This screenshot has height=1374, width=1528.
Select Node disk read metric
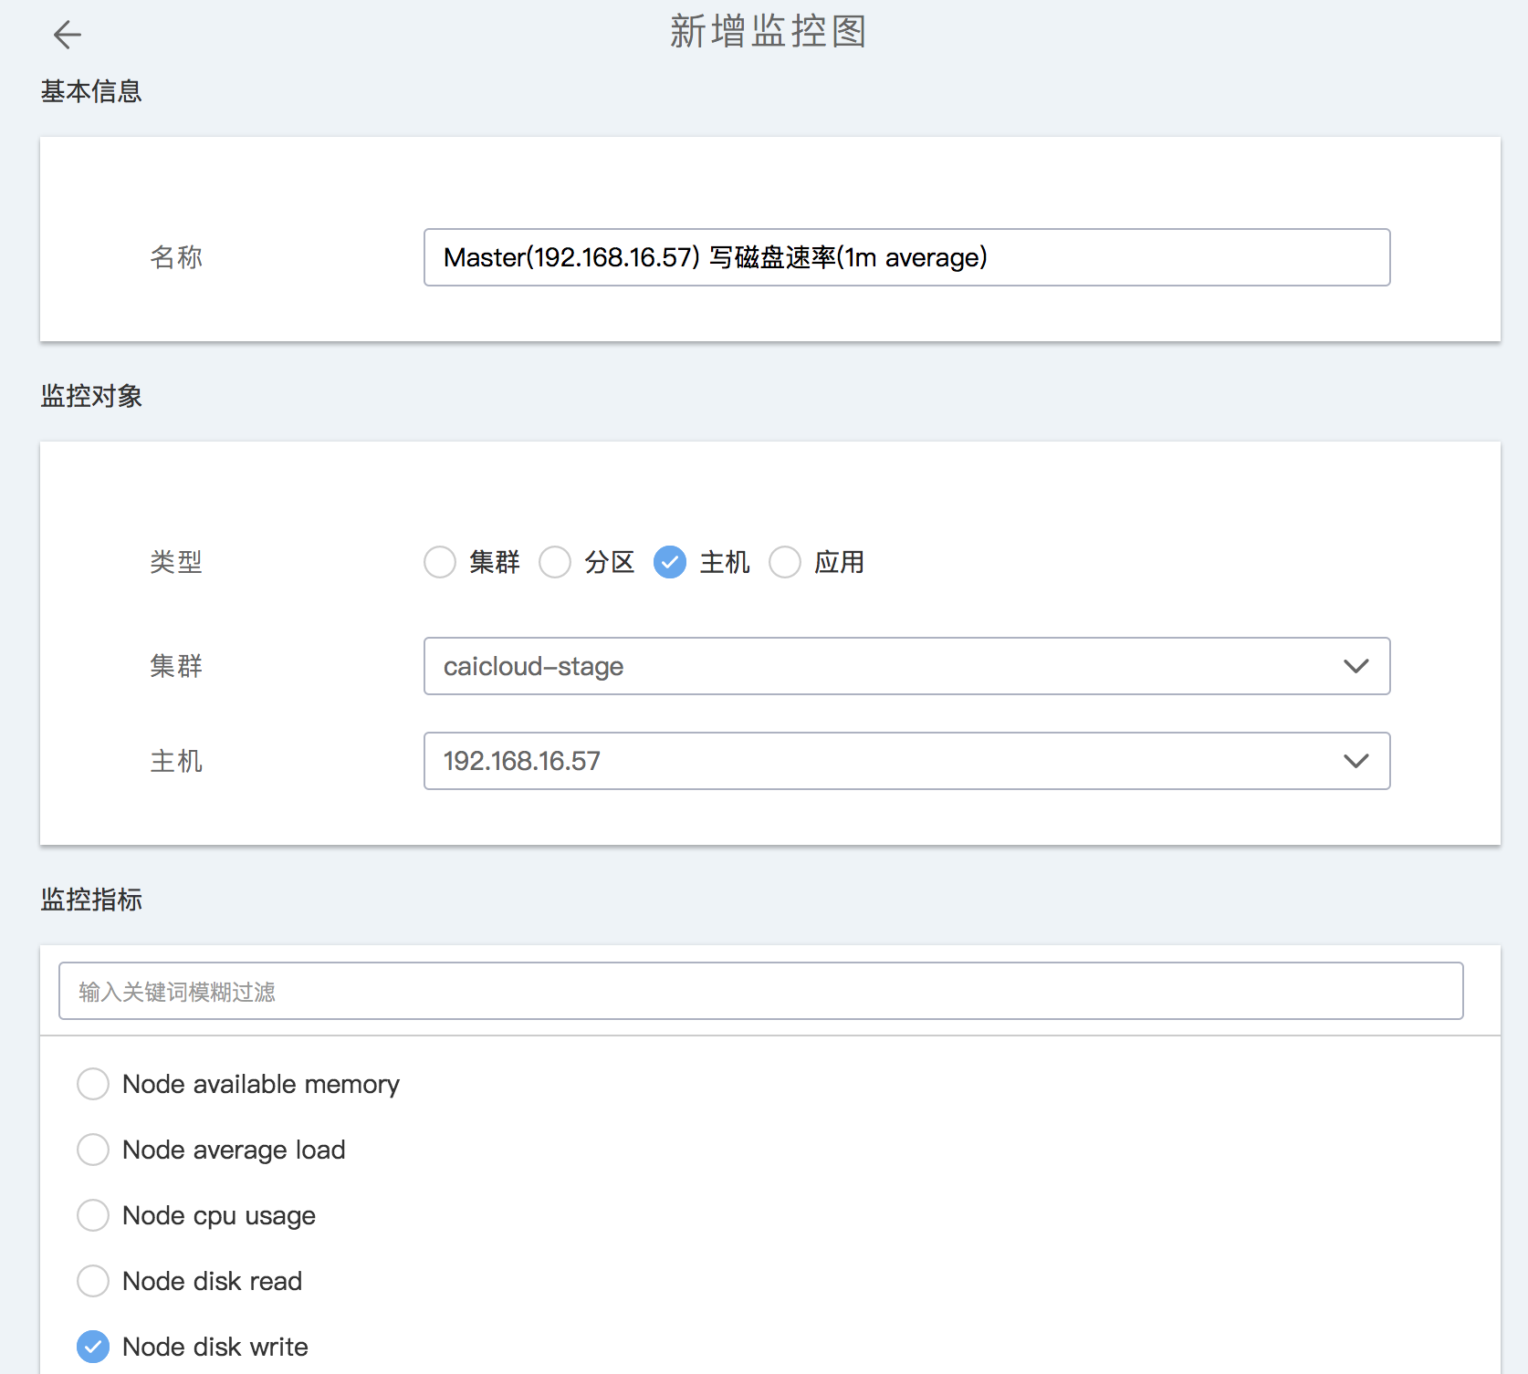coord(93,1281)
